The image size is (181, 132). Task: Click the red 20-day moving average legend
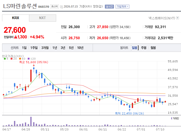(14, 59)
